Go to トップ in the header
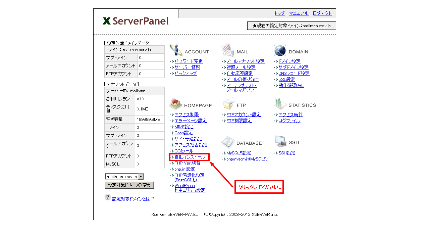Image resolution: width=424 pixels, height=233 pixels. (x=279, y=13)
